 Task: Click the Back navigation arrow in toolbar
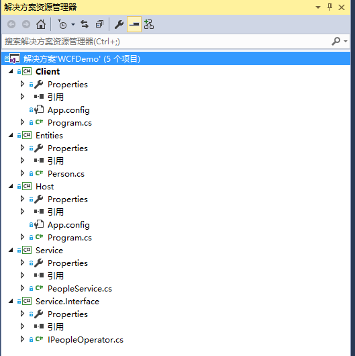click(11, 24)
